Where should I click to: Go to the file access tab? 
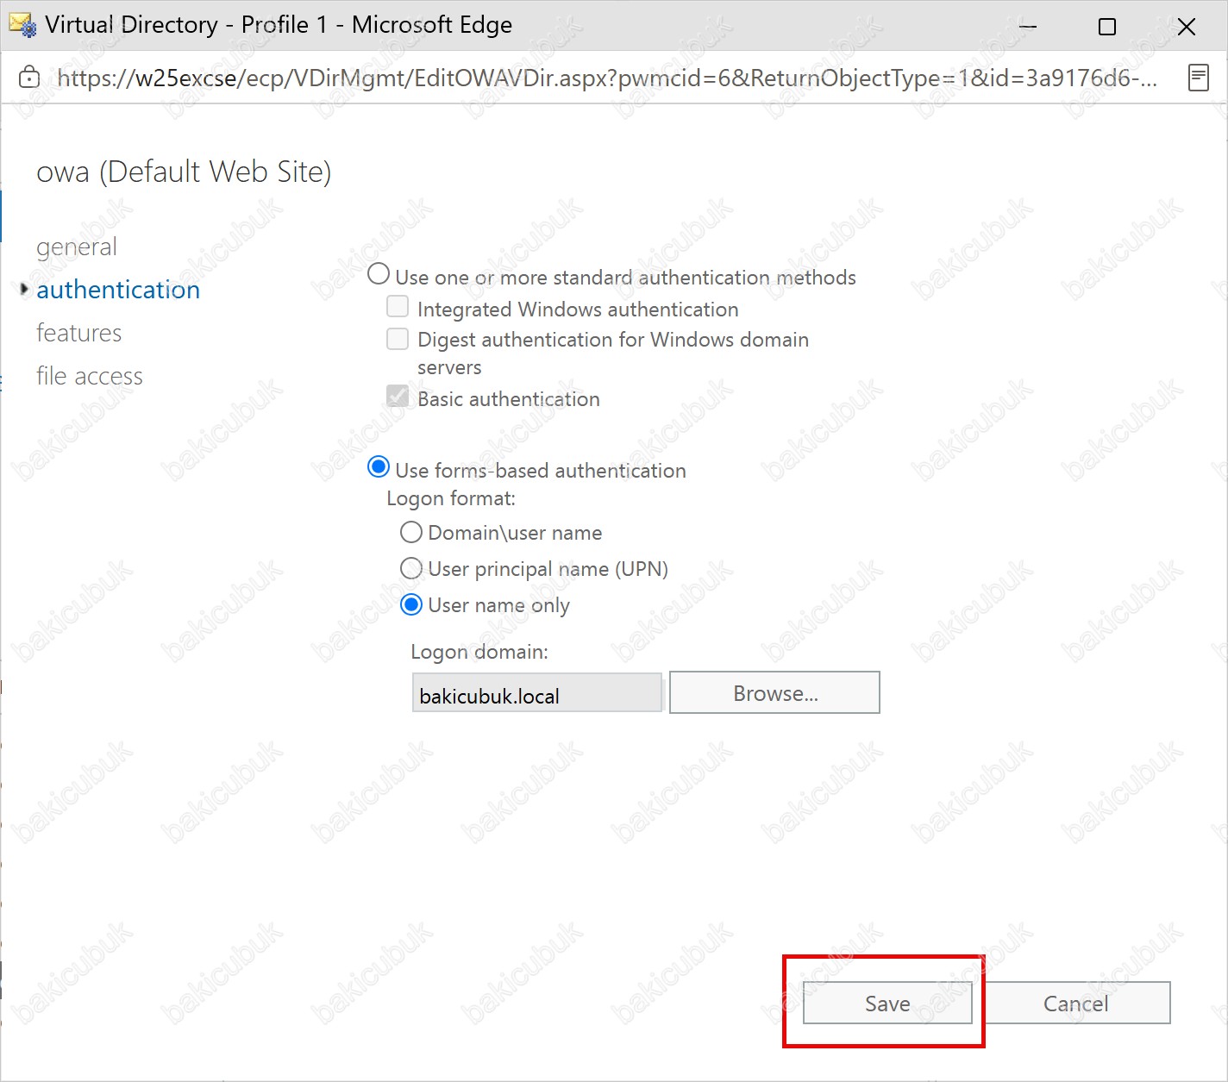point(90,376)
